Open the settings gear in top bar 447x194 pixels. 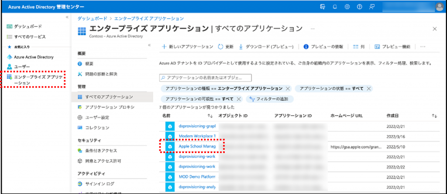pos(347,7)
